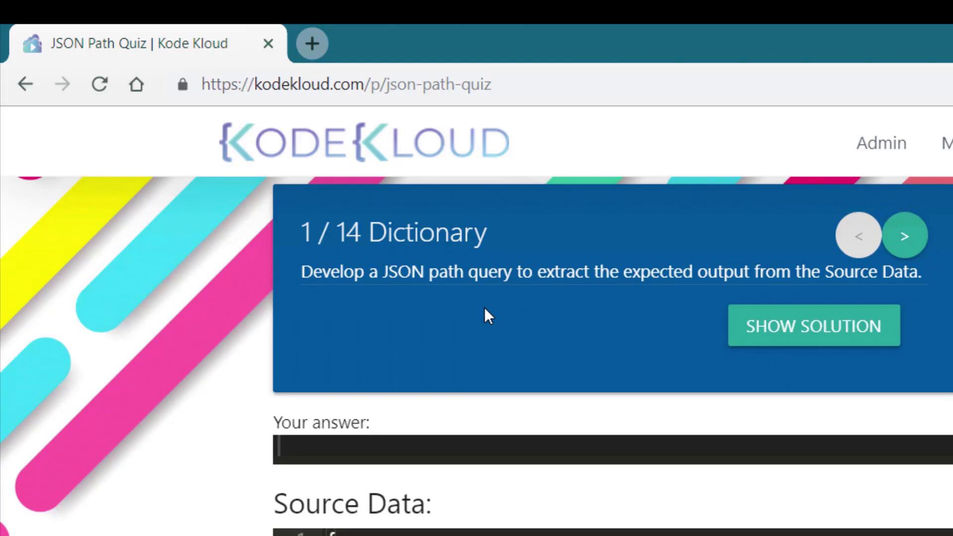Click the previous question < button
The image size is (953, 536).
[859, 236]
